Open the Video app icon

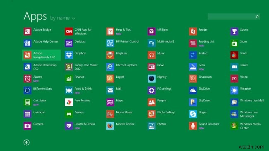coord(234,79)
